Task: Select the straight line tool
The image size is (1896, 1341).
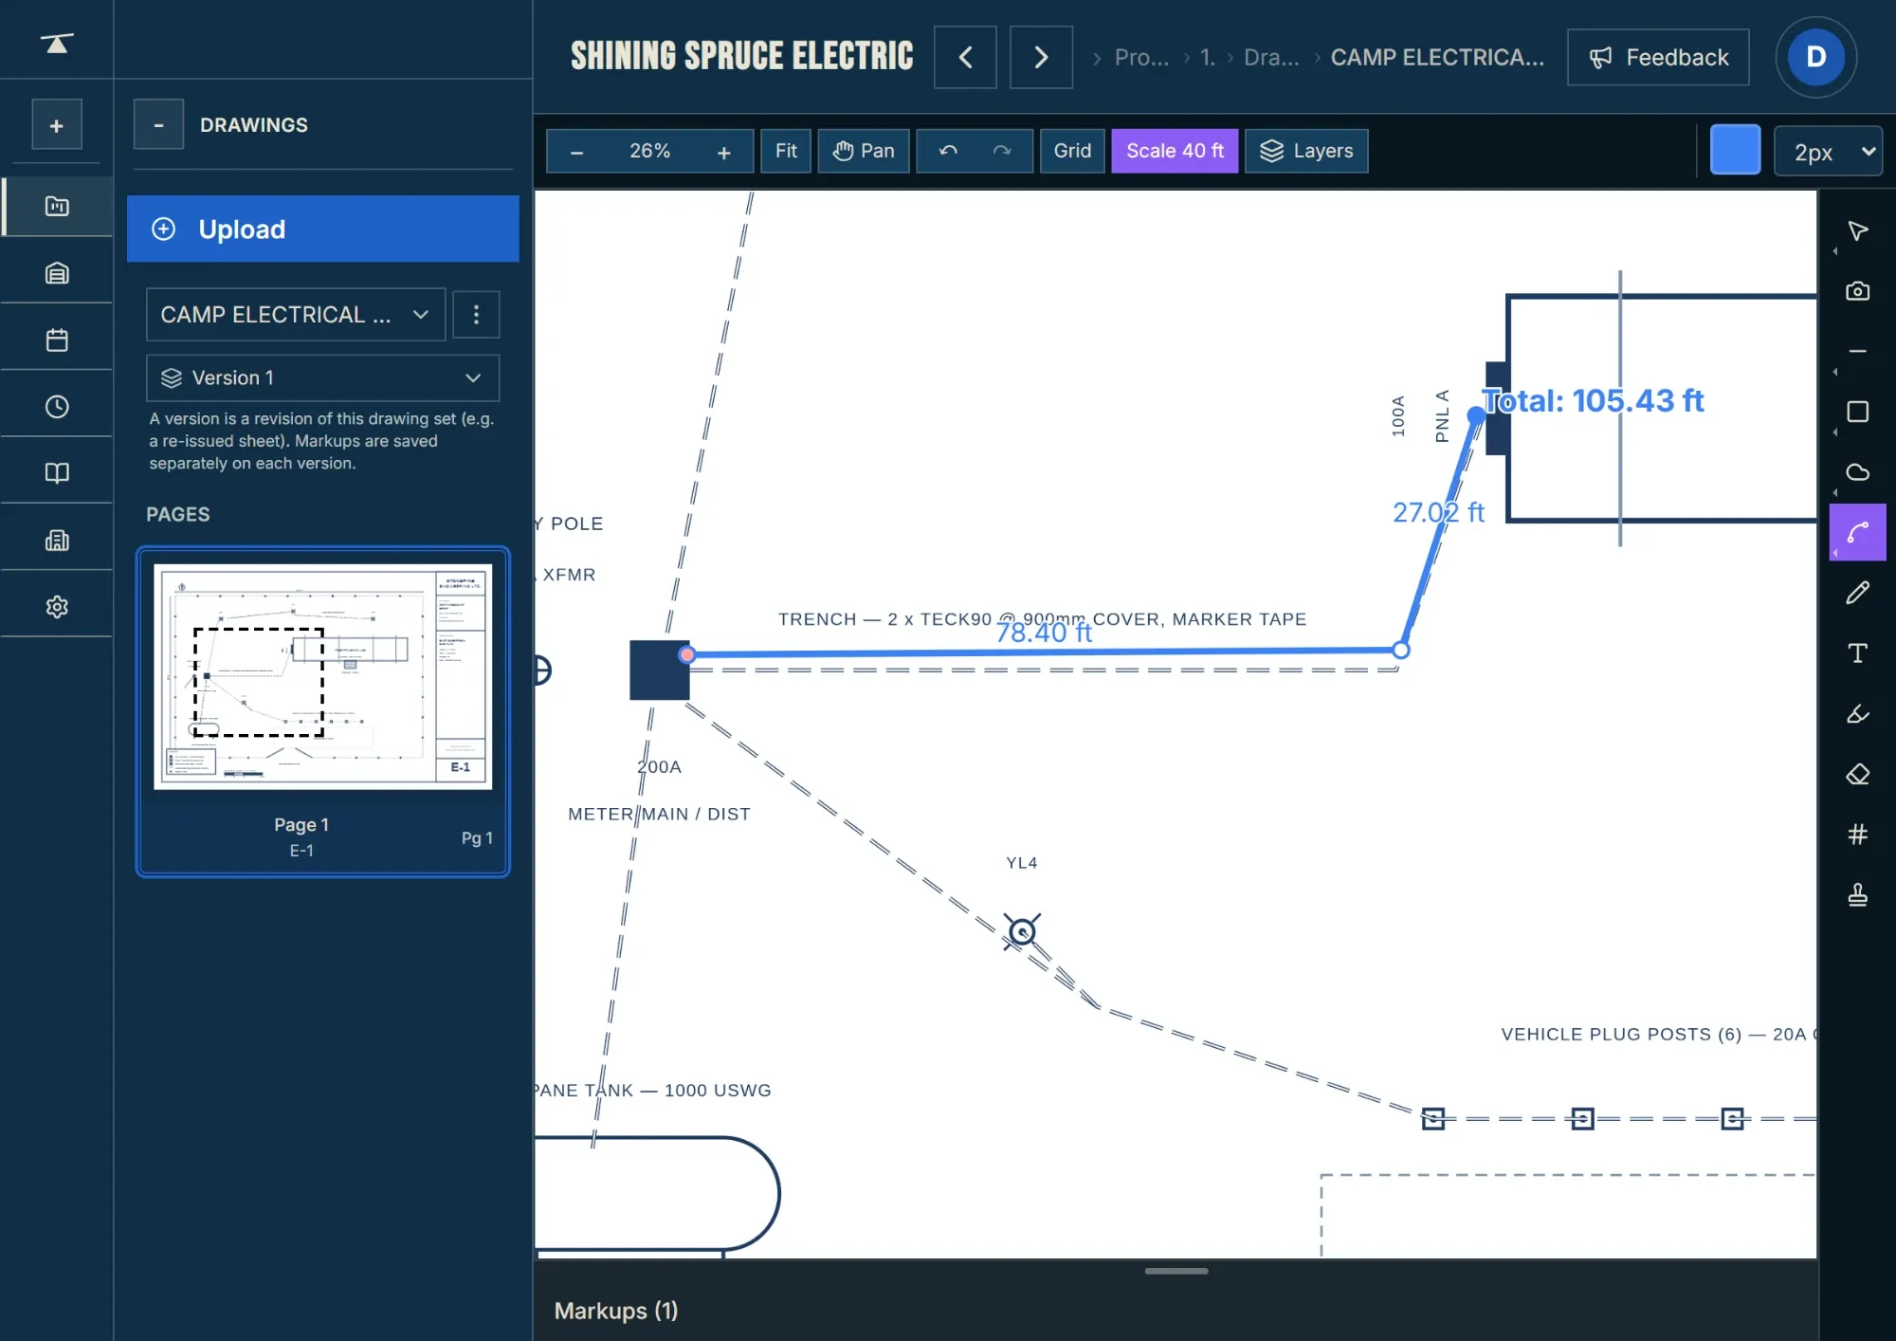Action: (x=1857, y=352)
